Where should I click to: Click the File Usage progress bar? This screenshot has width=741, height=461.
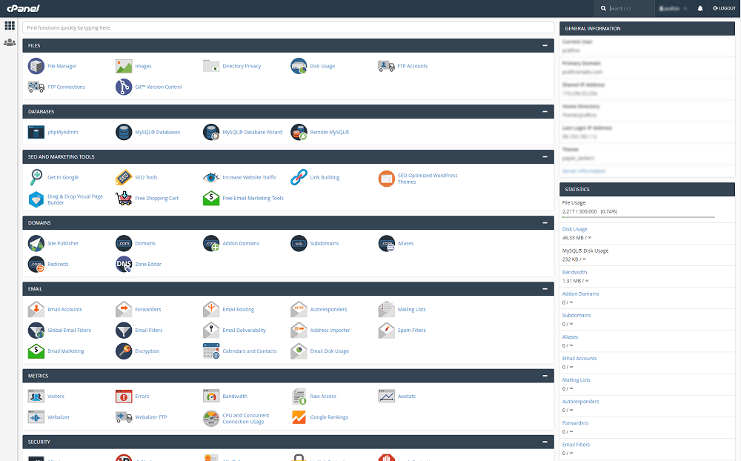[x=639, y=217]
